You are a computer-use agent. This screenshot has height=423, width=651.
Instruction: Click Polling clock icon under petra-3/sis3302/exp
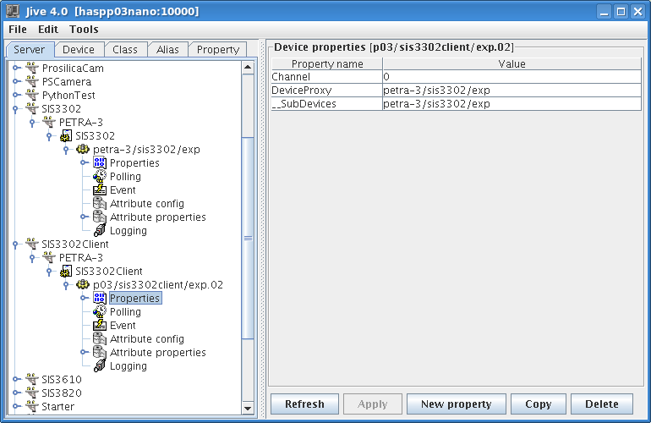pyautogui.click(x=100, y=176)
